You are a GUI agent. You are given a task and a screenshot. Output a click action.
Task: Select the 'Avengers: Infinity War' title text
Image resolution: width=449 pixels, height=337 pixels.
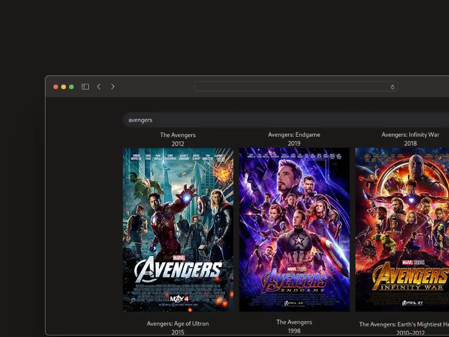[x=410, y=135]
